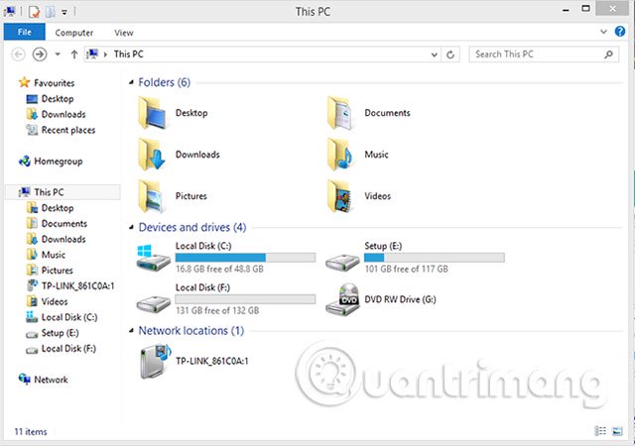Switch to details view in the status bar
Viewport: 635px width, 446px height.
(x=600, y=431)
